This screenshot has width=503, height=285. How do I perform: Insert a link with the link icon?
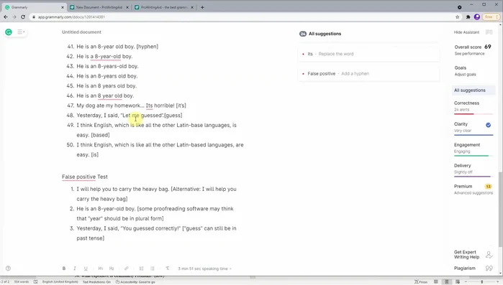coord(127,268)
